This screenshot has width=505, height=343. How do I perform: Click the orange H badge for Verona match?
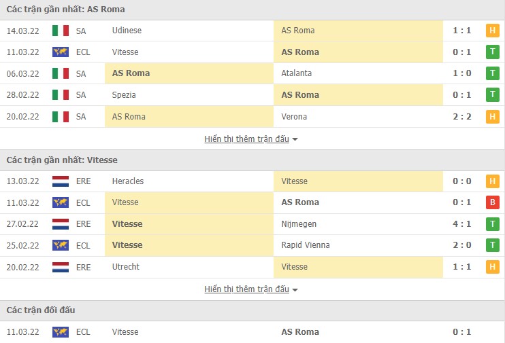492,117
